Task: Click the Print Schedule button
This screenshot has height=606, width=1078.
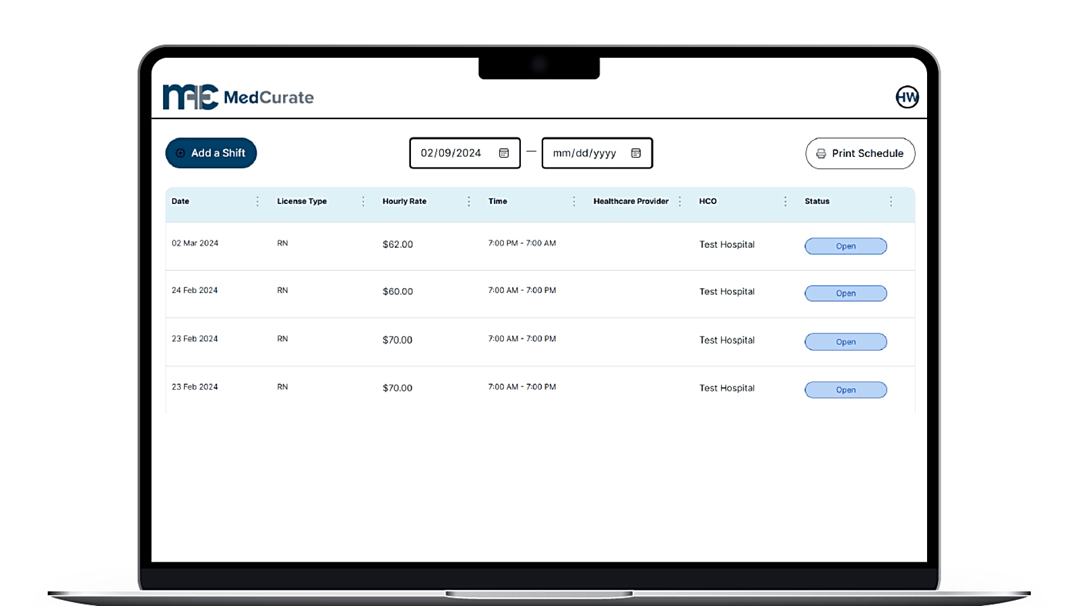Action: click(860, 154)
